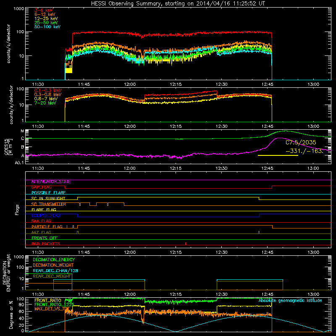Click the 'Absolute geomagnetic latitude' label

pyautogui.click(x=290, y=301)
